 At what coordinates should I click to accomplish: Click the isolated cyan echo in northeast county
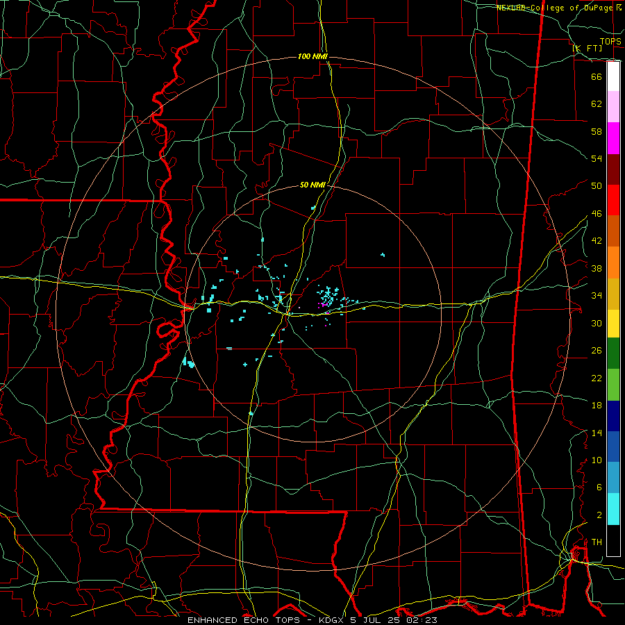coord(383,254)
